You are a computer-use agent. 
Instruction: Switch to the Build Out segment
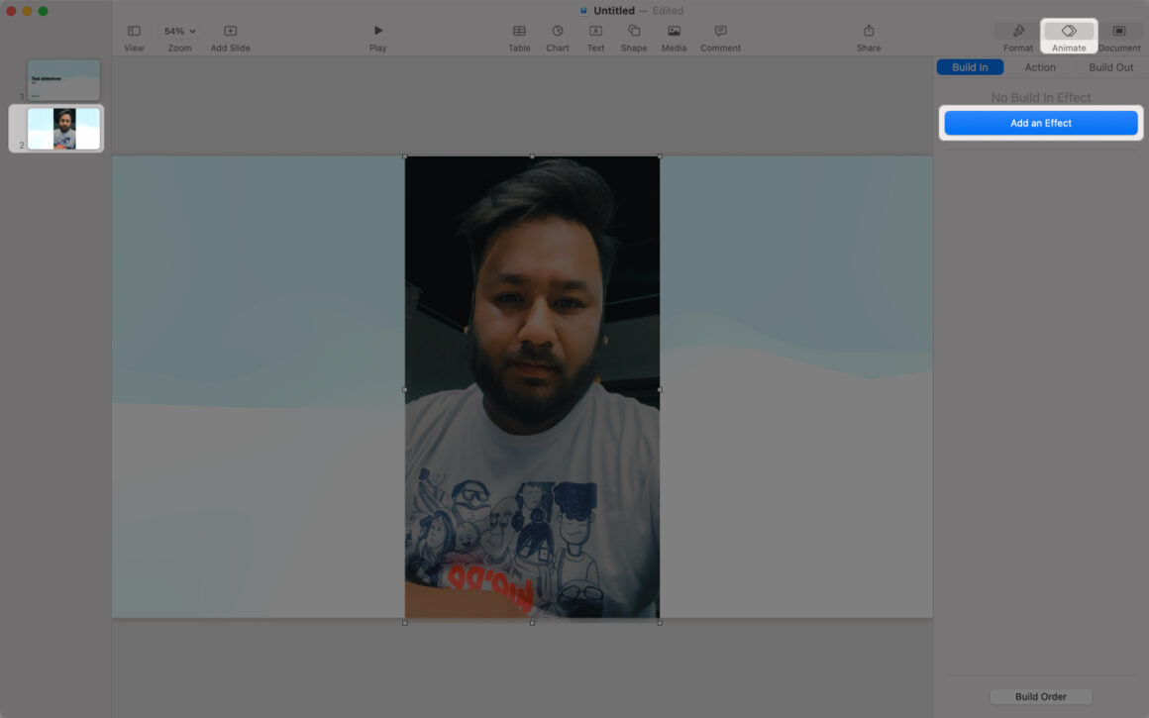click(1109, 66)
